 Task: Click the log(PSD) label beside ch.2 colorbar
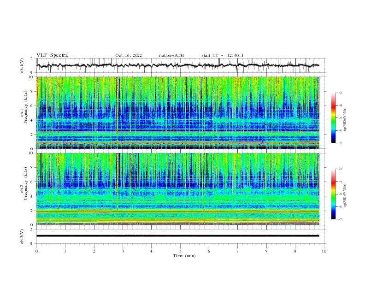[x=345, y=196]
